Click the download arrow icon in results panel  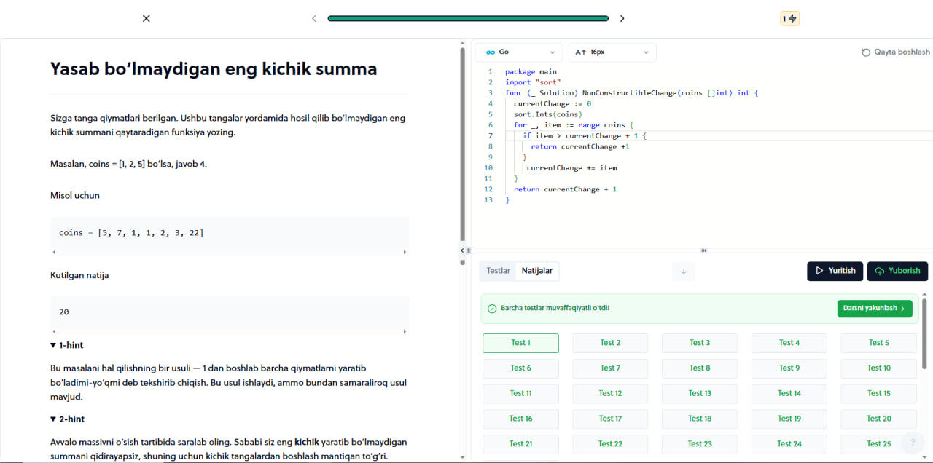(x=684, y=271)
